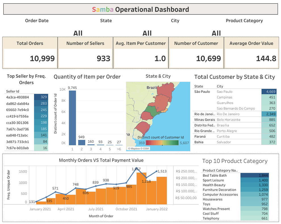Click the Total Orders KPI value 10,999
The height and width of the screenshot is (224, 281).
pos(42,59)
